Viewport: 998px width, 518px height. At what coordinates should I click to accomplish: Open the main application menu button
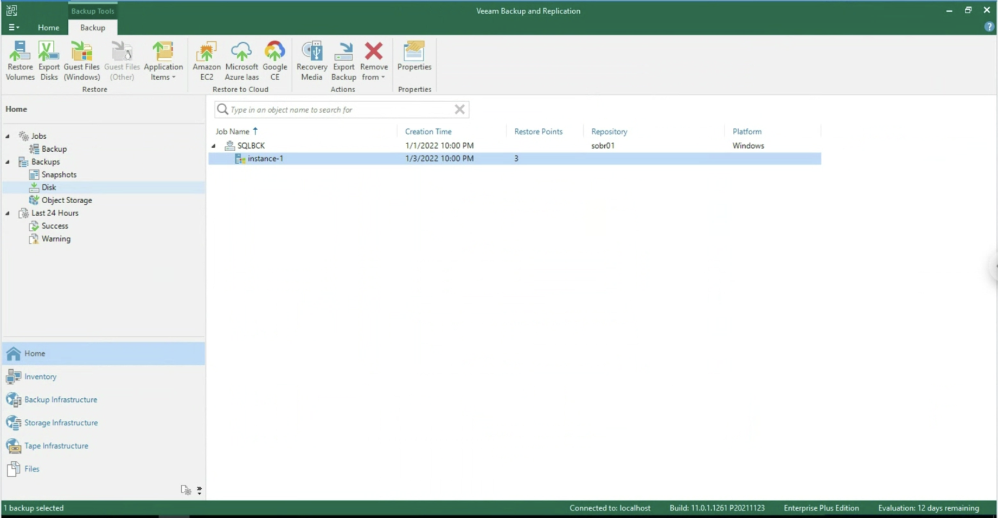(x=14, y=27)
